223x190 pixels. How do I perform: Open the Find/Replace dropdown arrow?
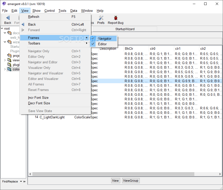click(21, 181)
